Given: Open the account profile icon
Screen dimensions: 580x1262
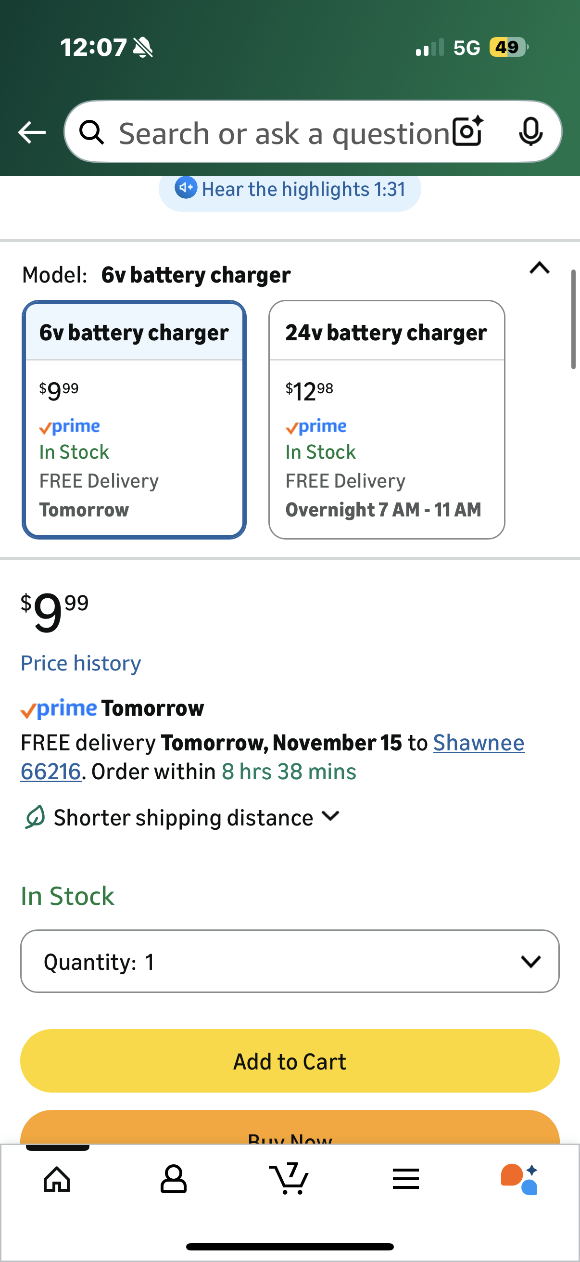Looking at the screenshot, I should [173, 1179].
